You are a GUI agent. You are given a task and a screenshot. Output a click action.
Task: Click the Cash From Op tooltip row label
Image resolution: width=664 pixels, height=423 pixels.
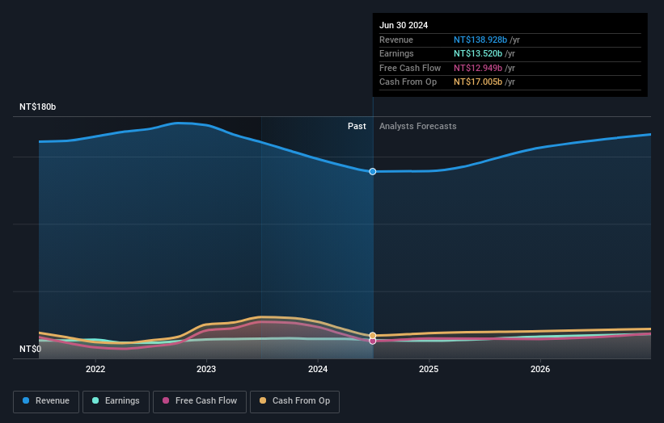[x=408, y=82]
